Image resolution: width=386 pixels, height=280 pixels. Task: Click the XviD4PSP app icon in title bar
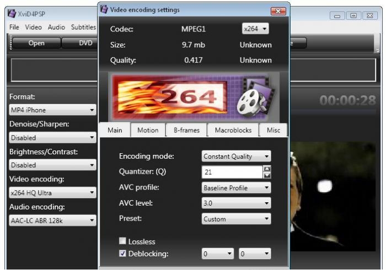click(12, 14)
